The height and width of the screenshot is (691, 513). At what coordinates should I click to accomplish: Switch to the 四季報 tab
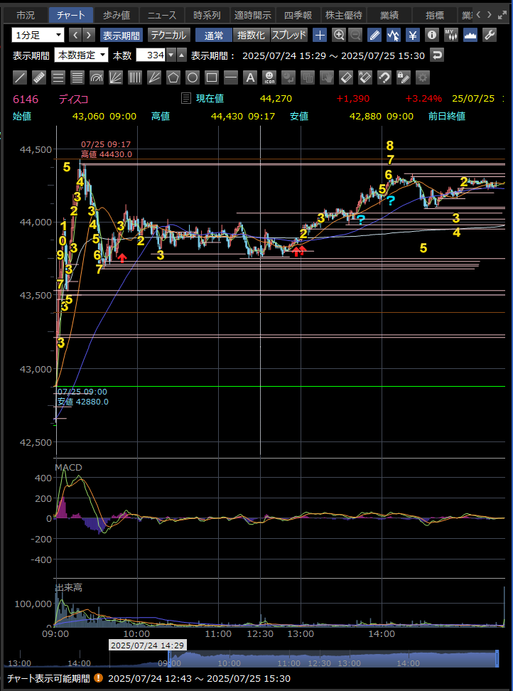298,15
